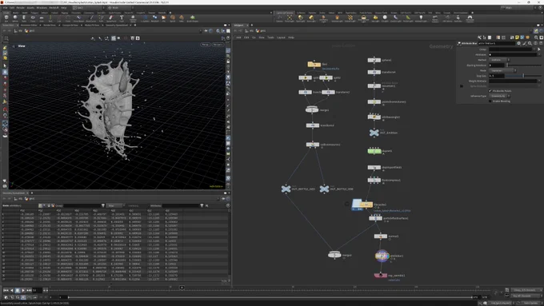Add an Area Light from the shelf
544x306 pixels.
[x=311, y=18]
